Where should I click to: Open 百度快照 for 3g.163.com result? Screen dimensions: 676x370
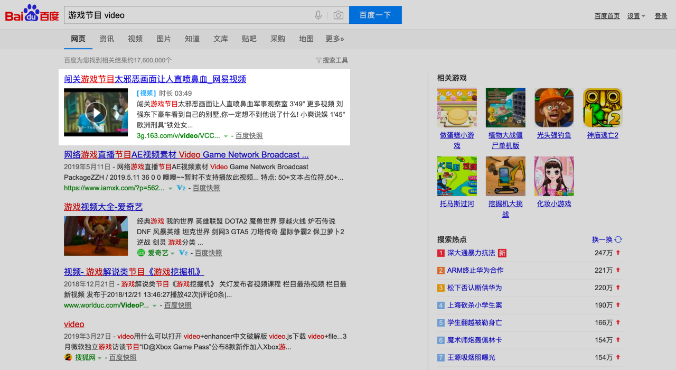(x=249, y=136)
